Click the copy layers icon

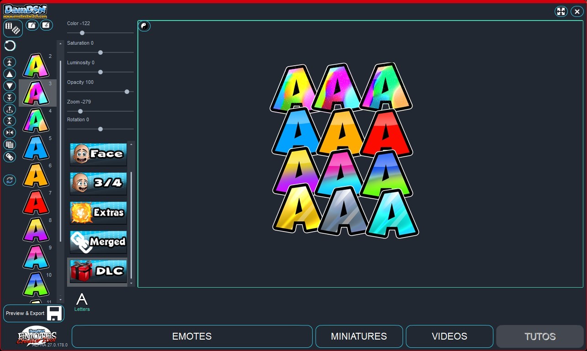pos(10,145)
